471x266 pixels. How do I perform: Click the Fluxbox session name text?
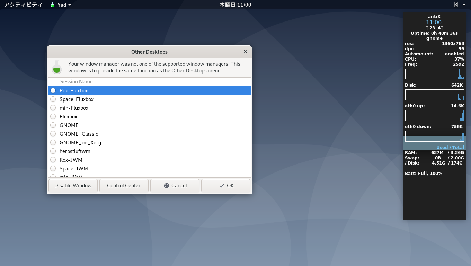pos(68,117)
